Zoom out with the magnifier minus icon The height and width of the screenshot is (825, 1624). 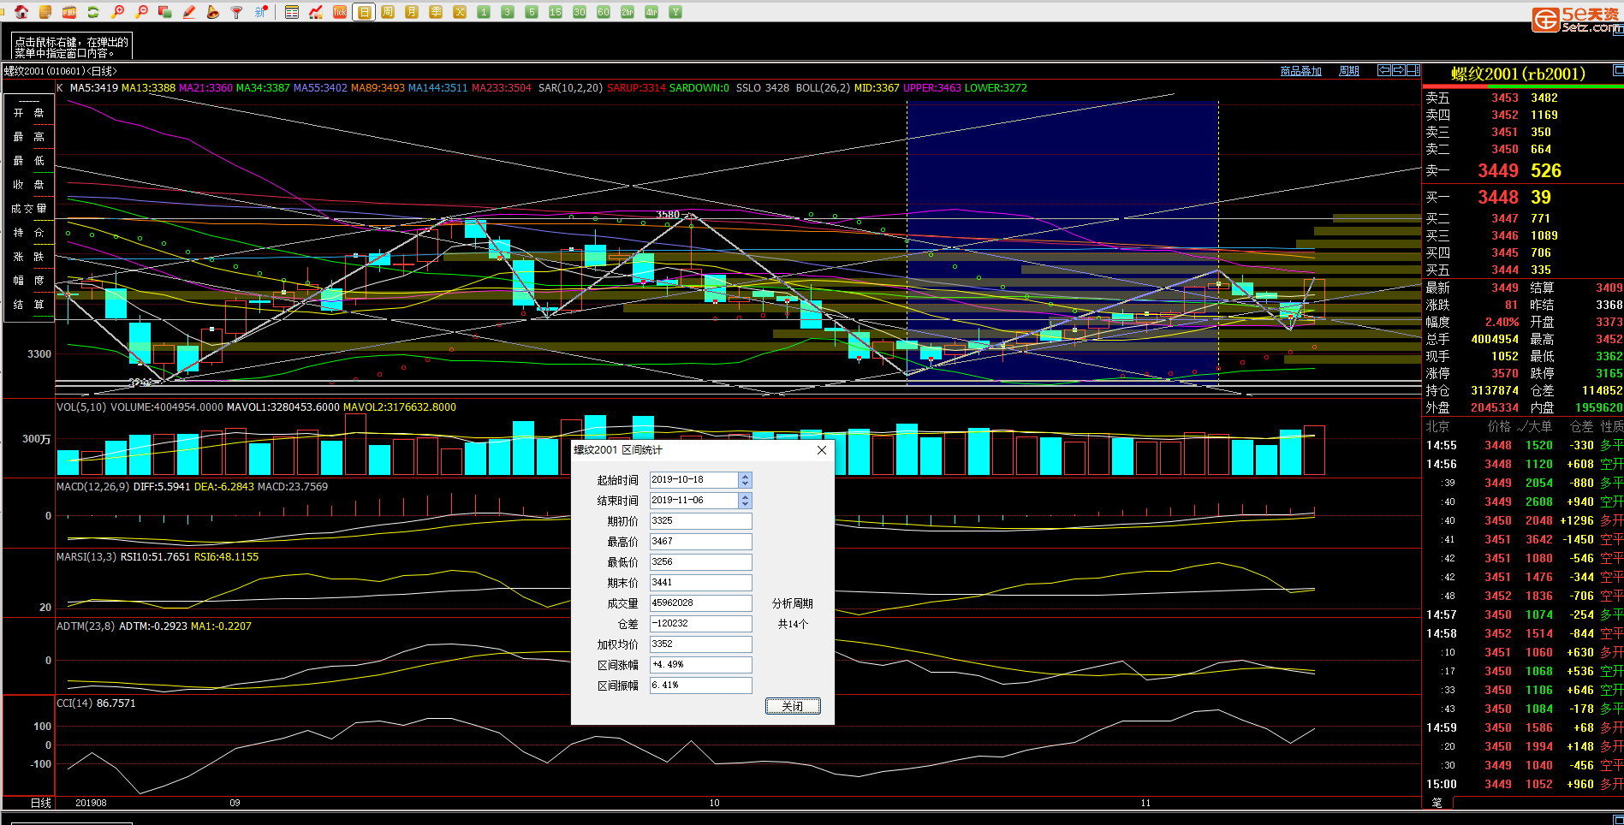[141, 12]
